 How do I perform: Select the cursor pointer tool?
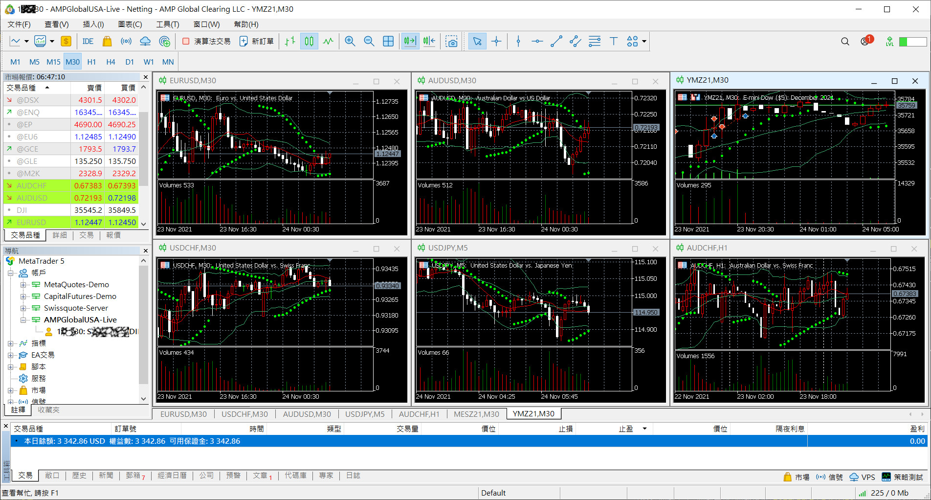477,42
